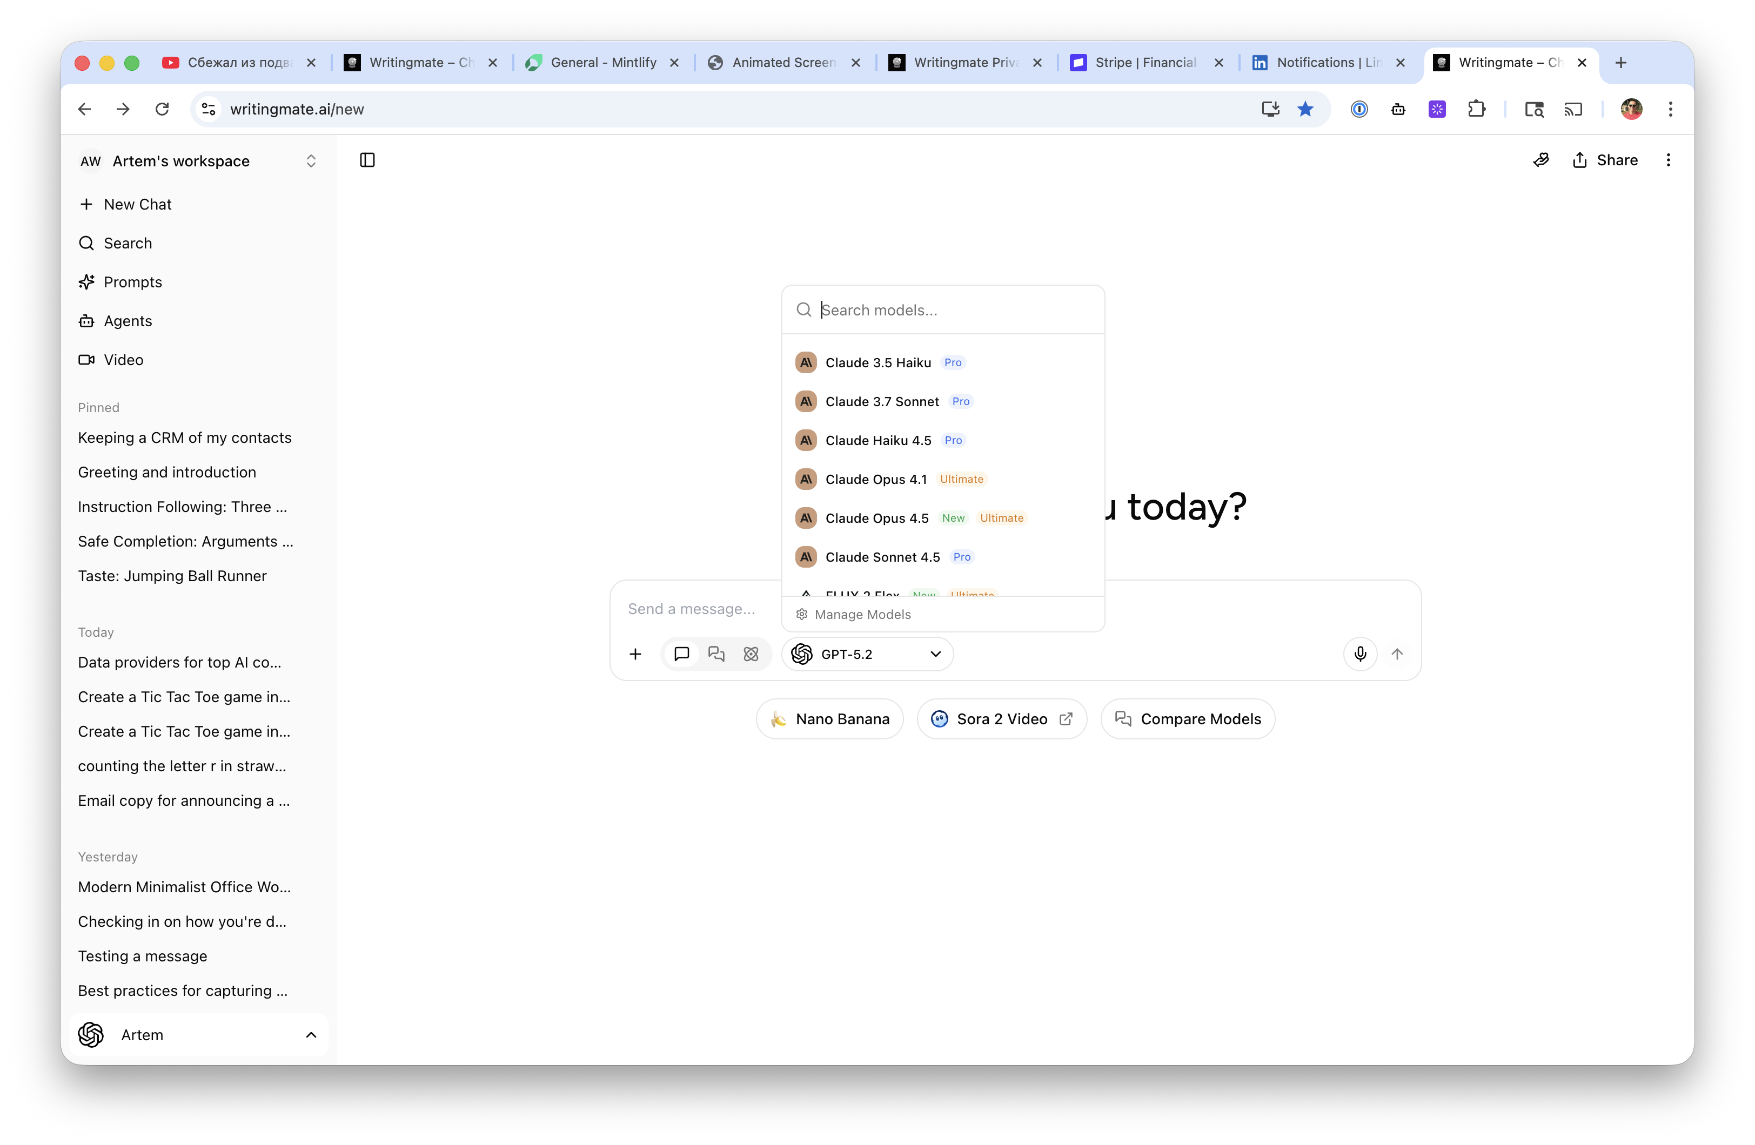
Task: Expand the Artem's workspace switcher chevron
Action: [x=311, y=161]
